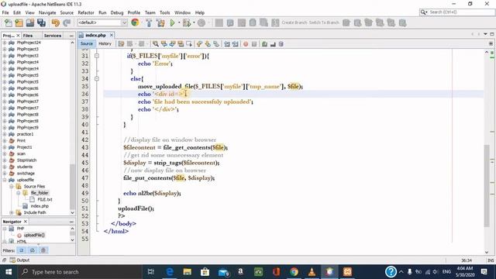Toggle third Navigator filter button

(x=43, y=250)
